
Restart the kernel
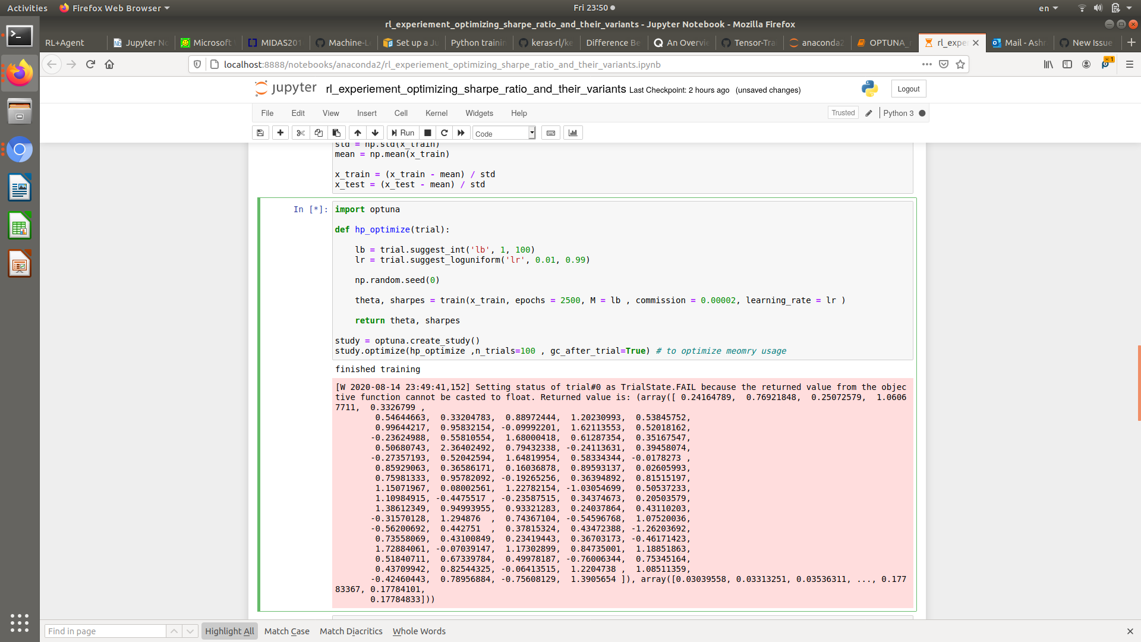coord(444,133)
